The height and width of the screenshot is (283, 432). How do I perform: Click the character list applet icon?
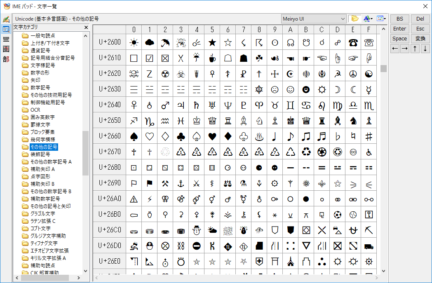tap(6, 29)
